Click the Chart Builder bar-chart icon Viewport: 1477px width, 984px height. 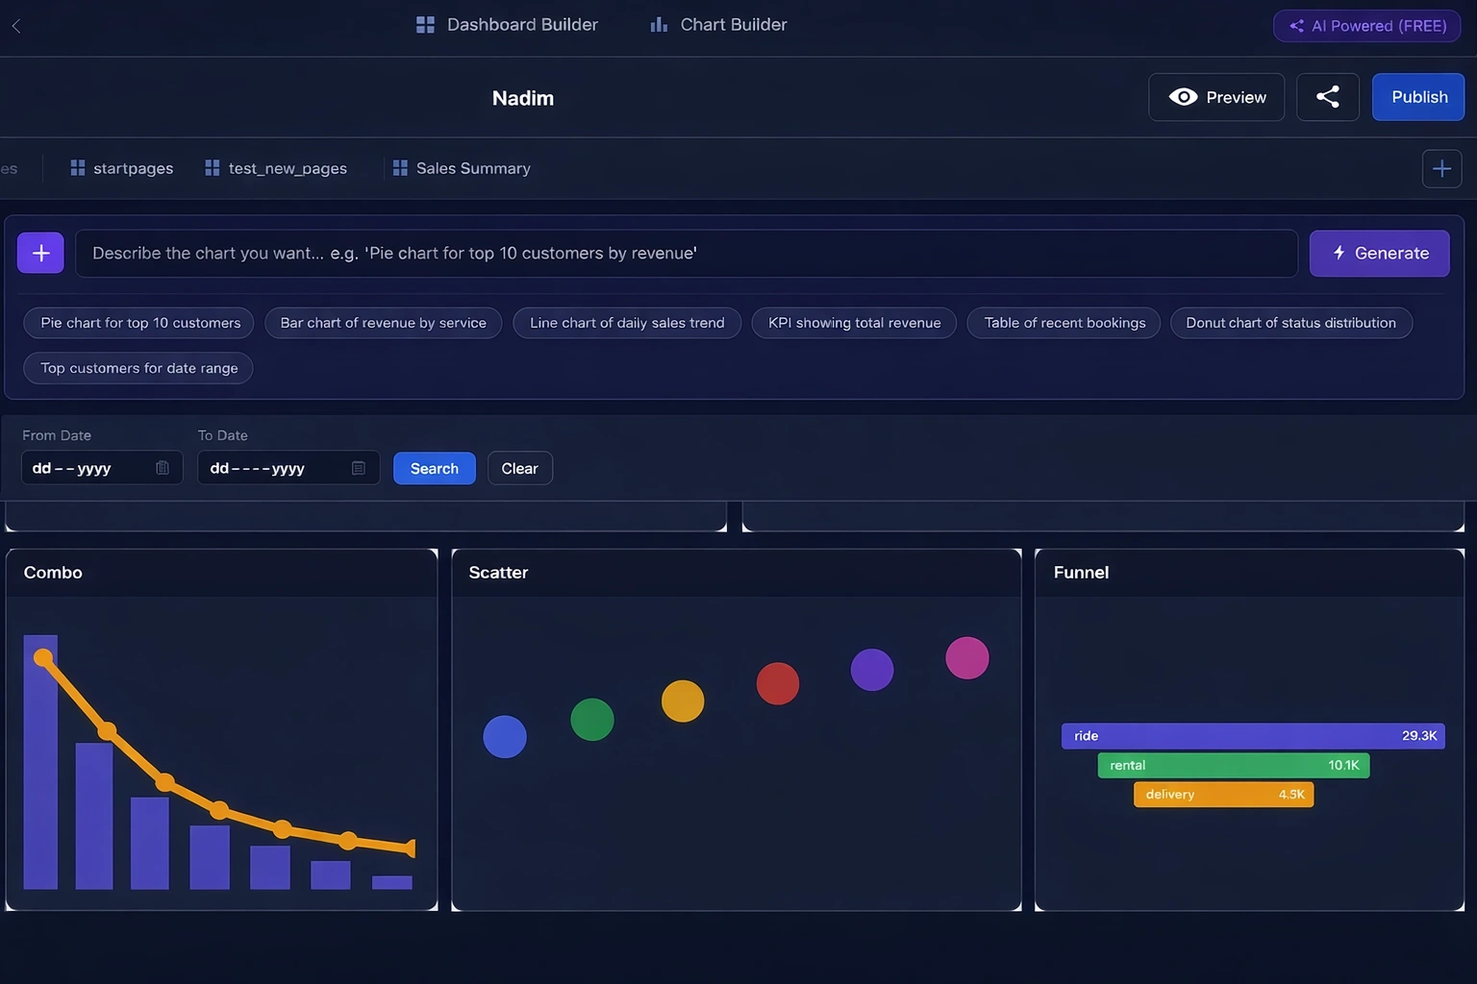658,24
